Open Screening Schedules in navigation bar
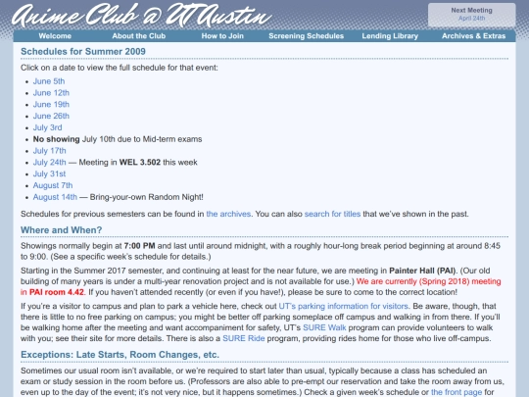Screen dimensions: 529x397 [306, 36]
